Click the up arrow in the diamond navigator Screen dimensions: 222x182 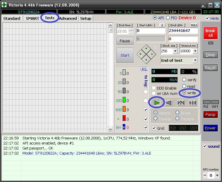tap(147, 48)
